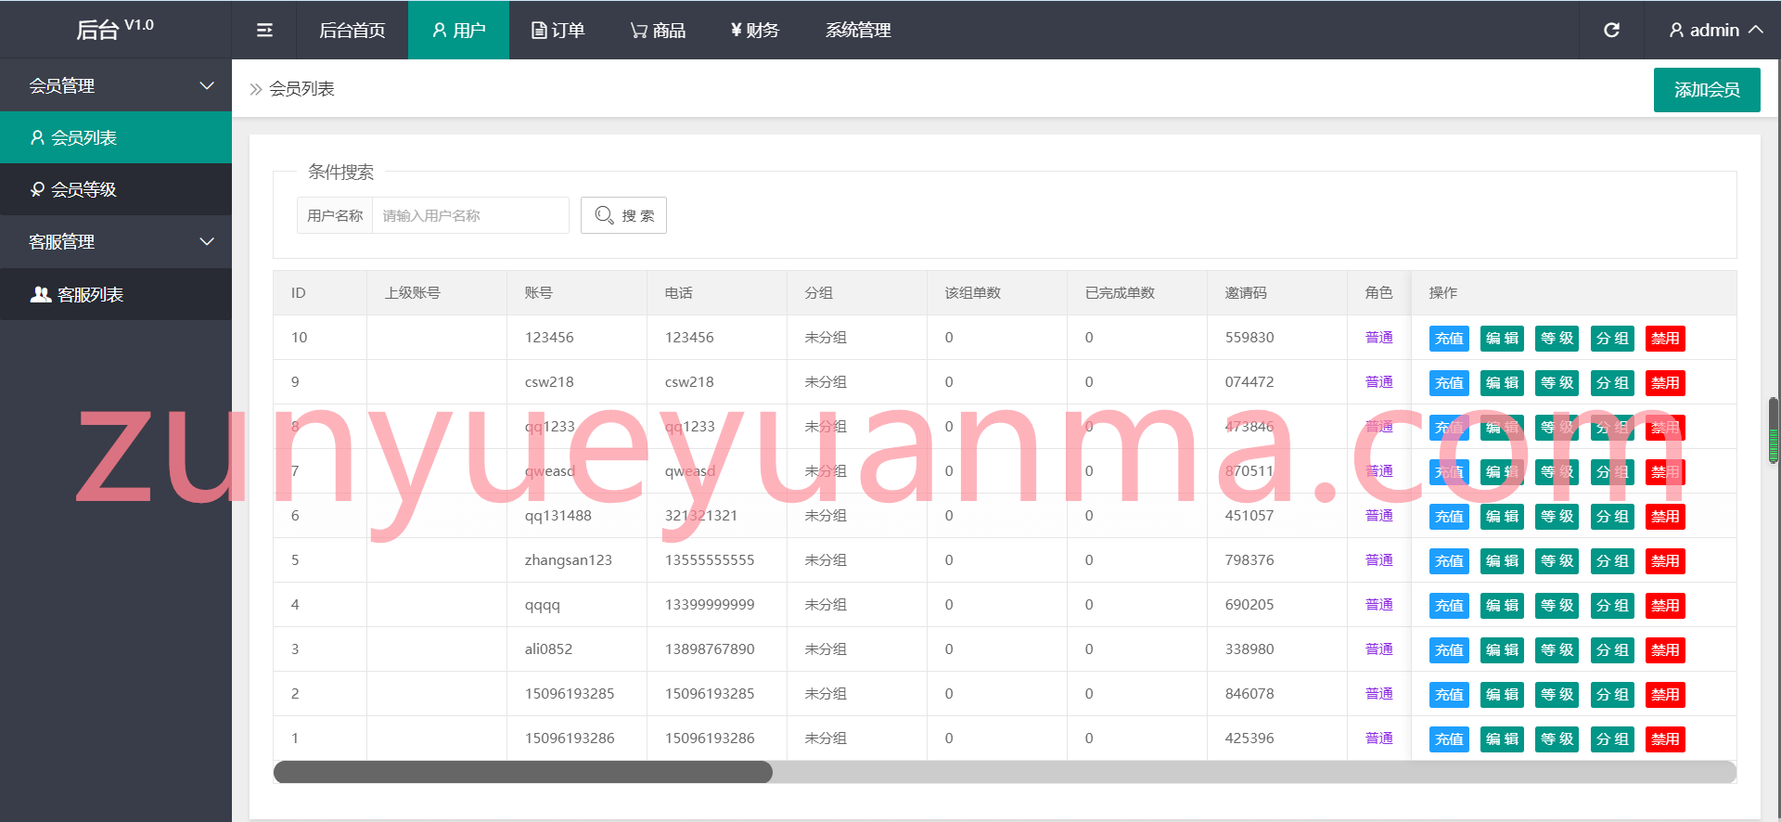1781x822 pixels.
Task: Click 等级 for account 15096193285
Action: coord(1557,695)
